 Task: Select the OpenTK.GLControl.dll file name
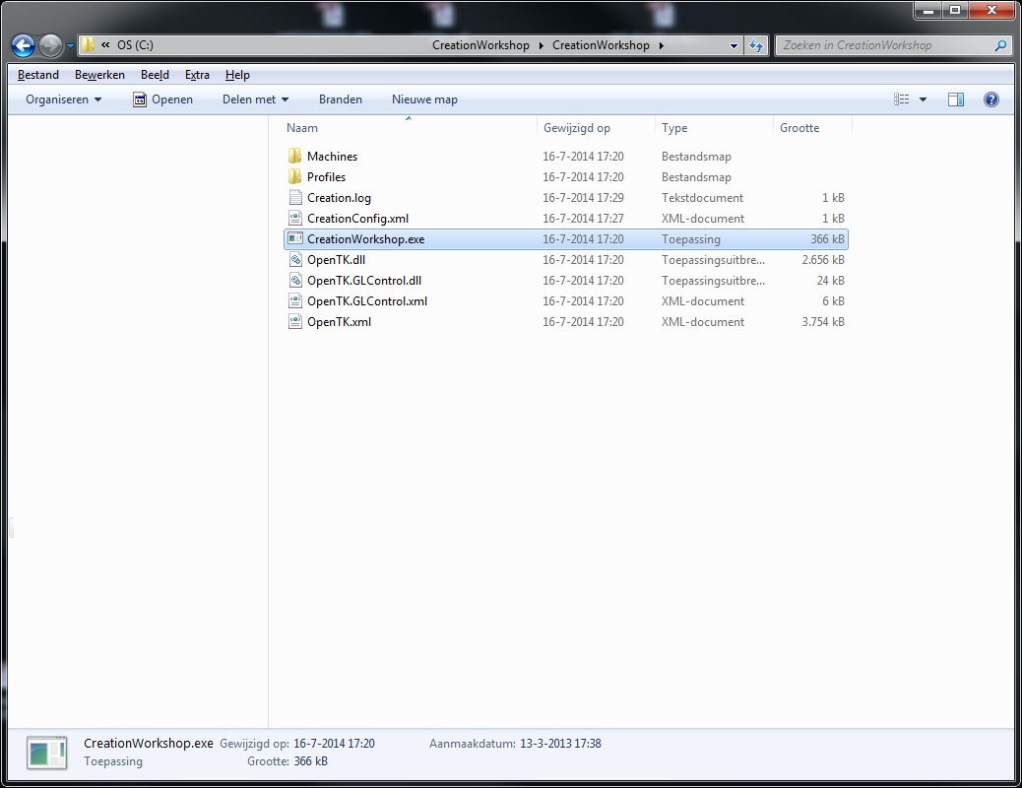coord(364,281)
